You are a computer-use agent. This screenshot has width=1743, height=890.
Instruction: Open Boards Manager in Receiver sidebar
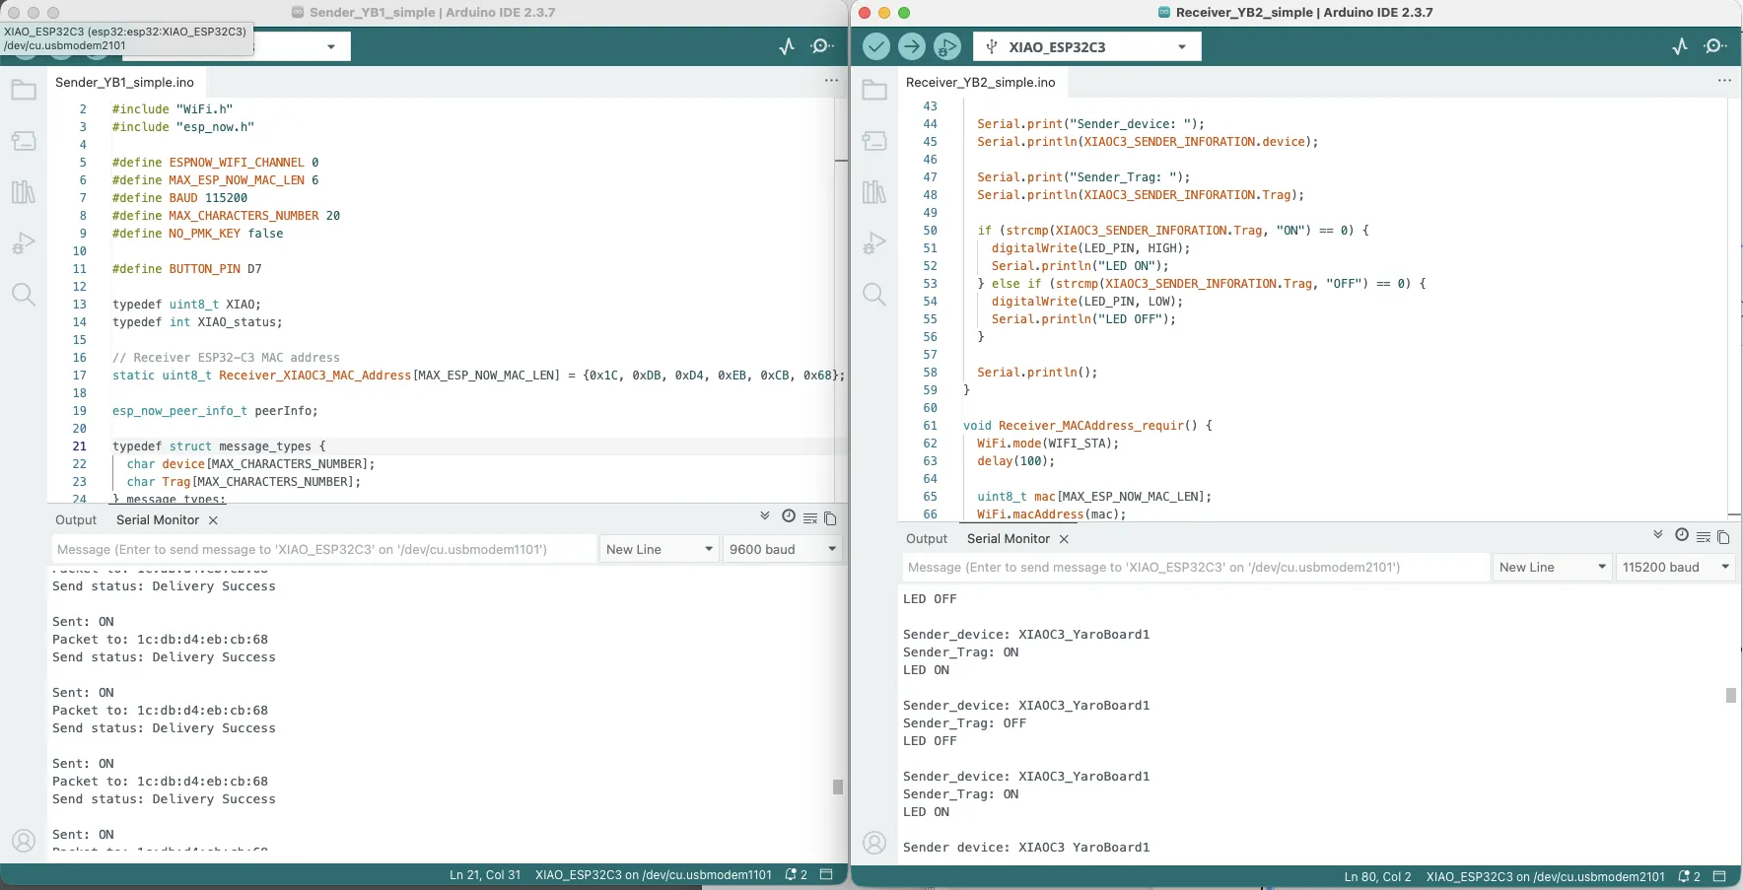[874, 141]
